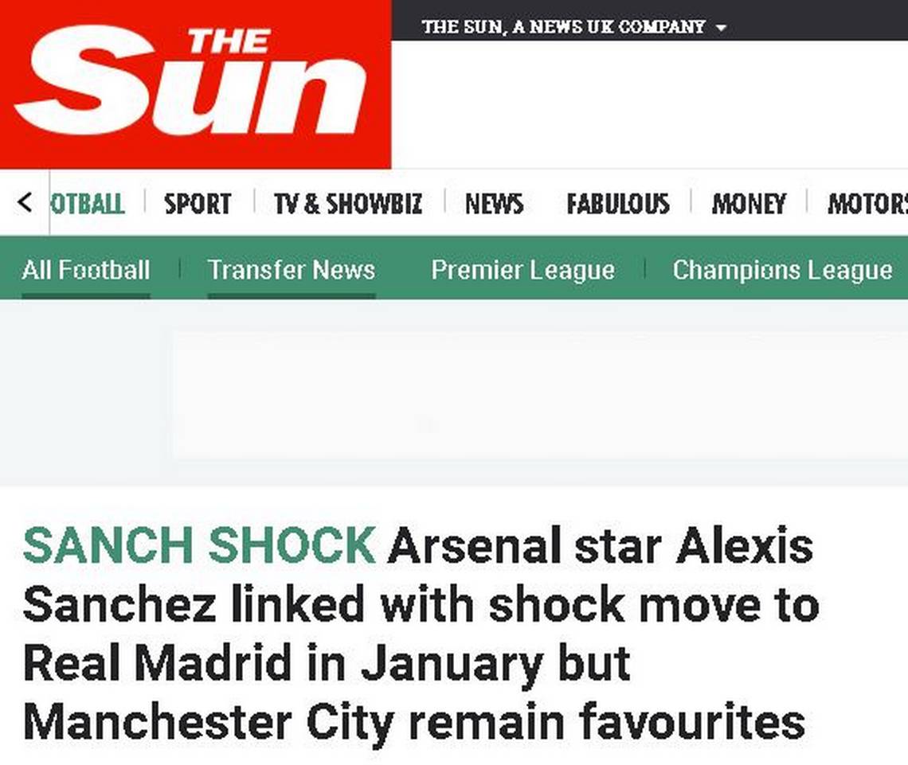Open the Football section tab
This screenshot has width=908, height=765.
(88, 204)
